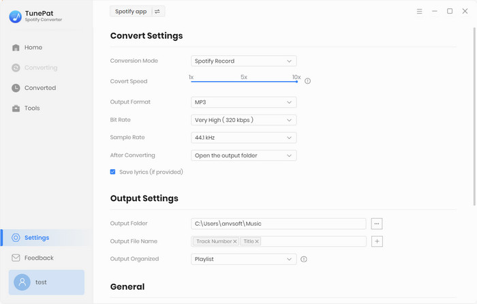
Task: Click the Converting circular icon
Action: pyautogui.click(x=16, y=67)
